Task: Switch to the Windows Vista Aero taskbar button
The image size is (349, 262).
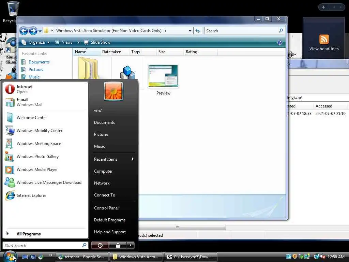Action: (136, 257)
